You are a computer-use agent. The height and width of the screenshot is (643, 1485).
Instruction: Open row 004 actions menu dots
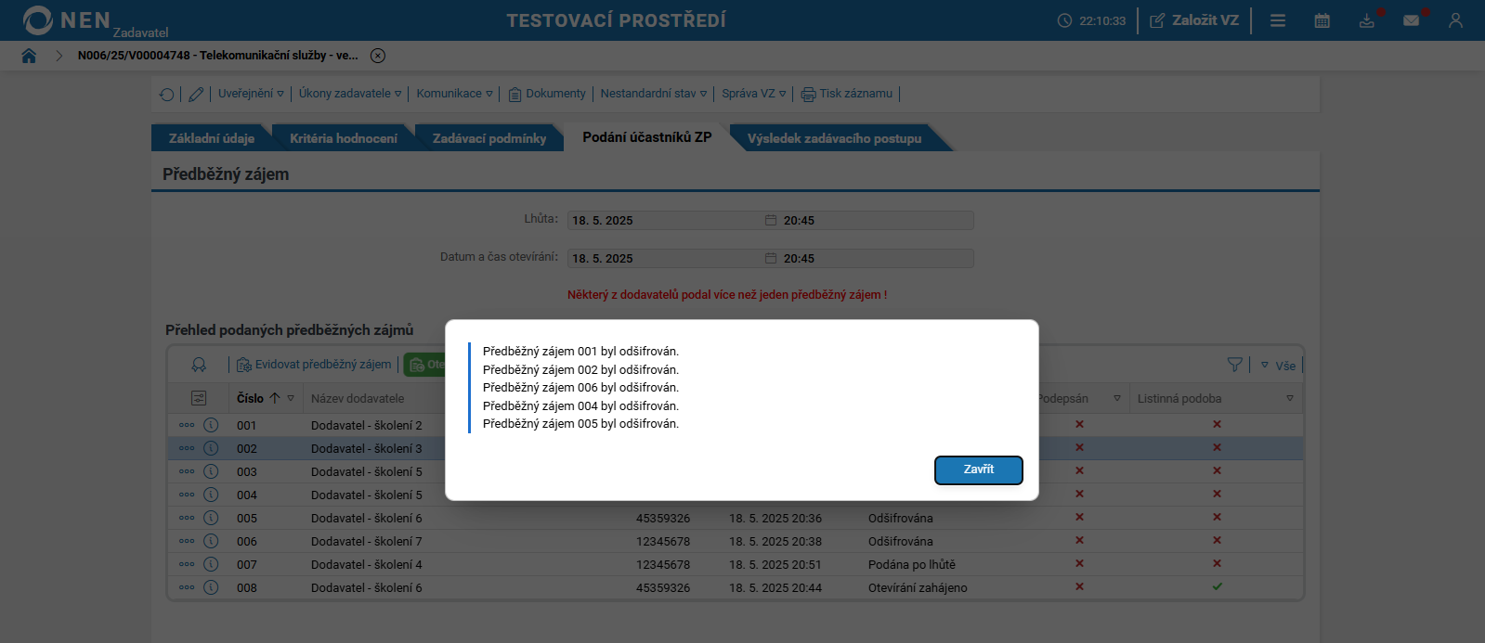(x=187, y=495)
